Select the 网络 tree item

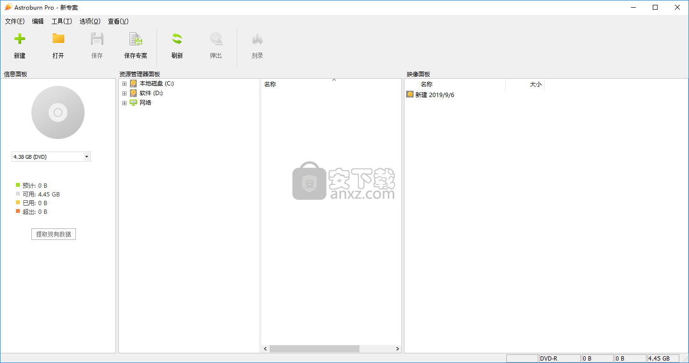coord(145,103)
